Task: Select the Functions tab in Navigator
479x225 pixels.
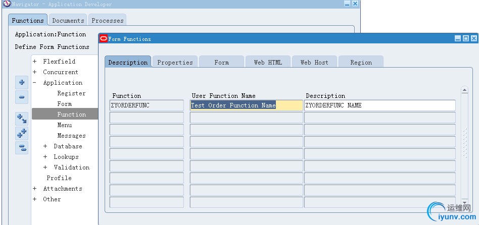Action: coord(28,20)
